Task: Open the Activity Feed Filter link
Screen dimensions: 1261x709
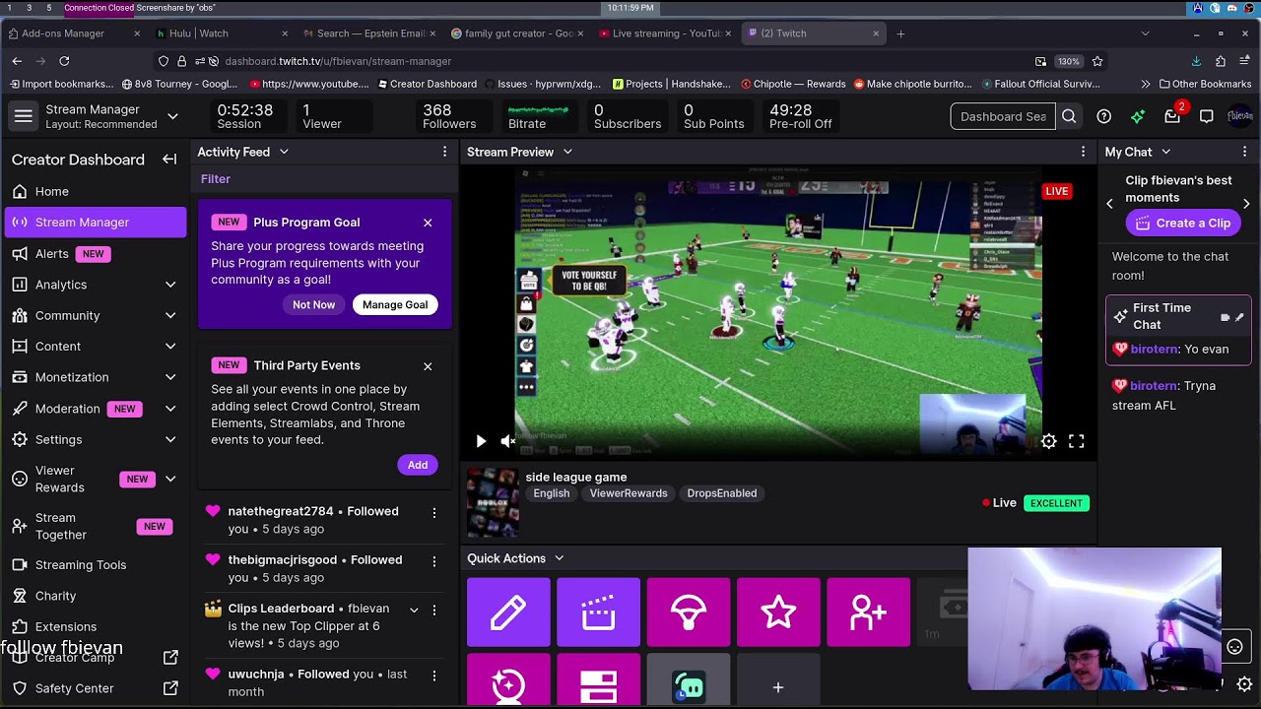Action: (216, 179)
